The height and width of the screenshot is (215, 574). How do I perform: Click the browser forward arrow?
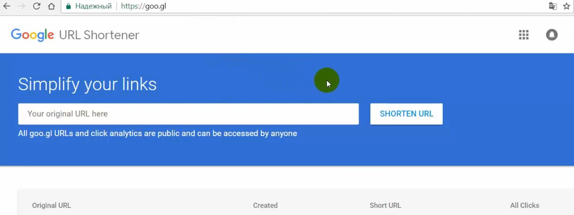(21, 7)
